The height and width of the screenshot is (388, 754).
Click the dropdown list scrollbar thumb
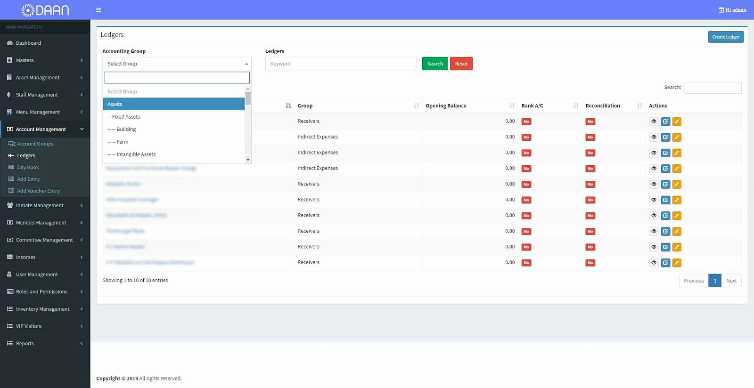tap(248, 98)
